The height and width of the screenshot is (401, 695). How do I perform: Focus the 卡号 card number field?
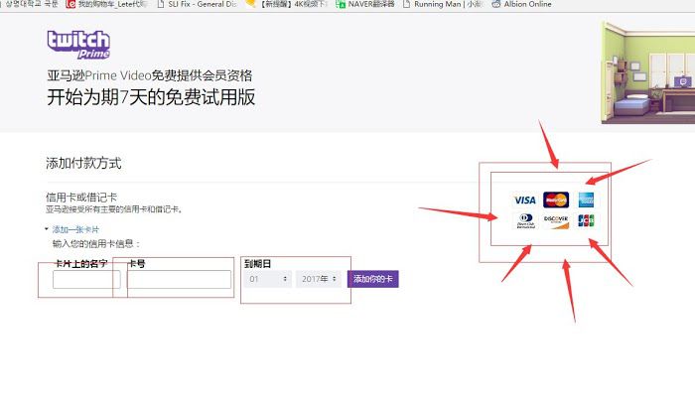point(179,280)
